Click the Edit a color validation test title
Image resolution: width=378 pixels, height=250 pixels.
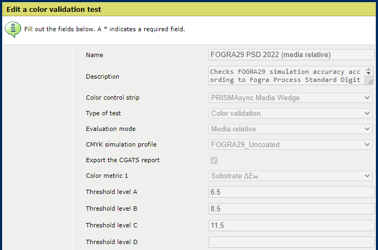tap(53, 9)
